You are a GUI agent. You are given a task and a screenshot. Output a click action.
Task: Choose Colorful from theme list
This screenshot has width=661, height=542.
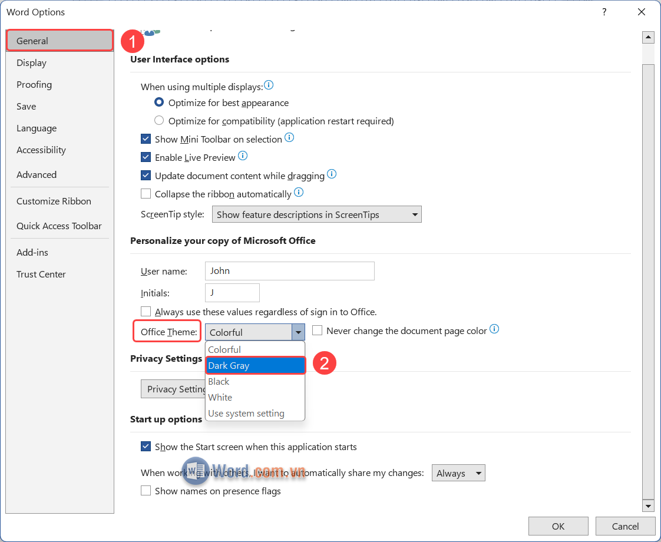click(255, 349)
